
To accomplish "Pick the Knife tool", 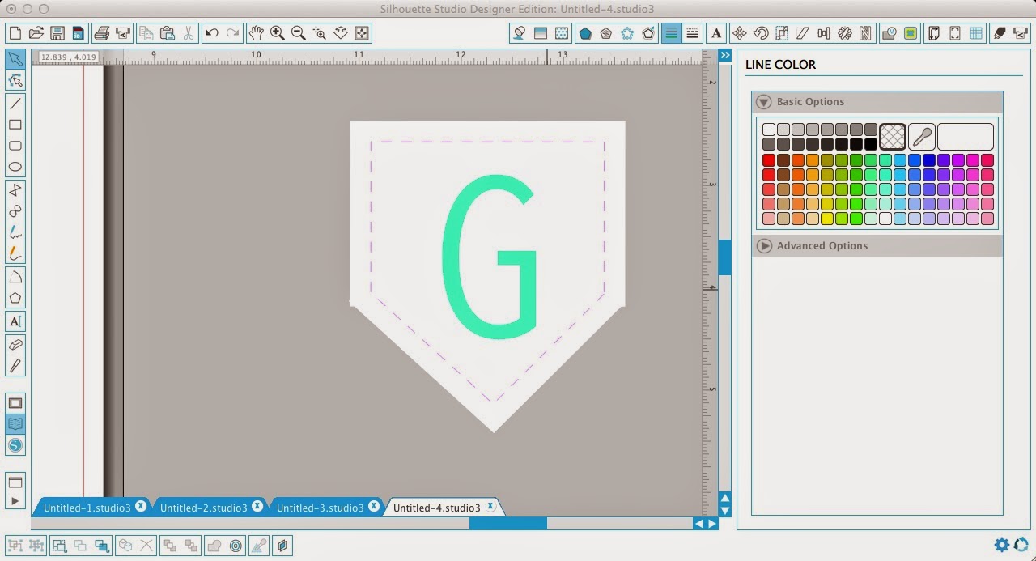I will (15, 366).
